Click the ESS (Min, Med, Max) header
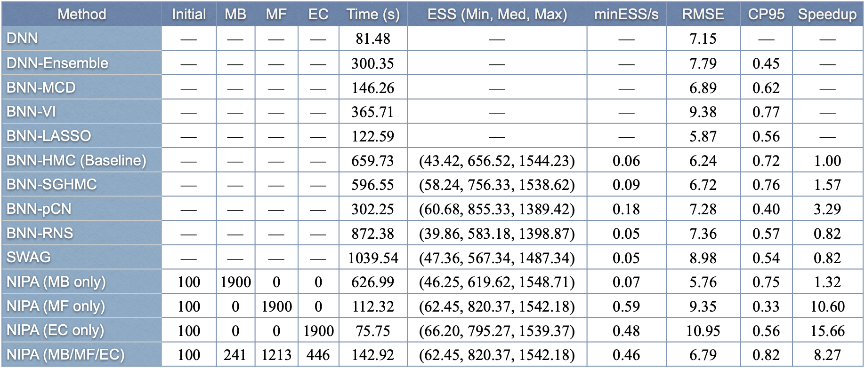 tap(497, 14)
